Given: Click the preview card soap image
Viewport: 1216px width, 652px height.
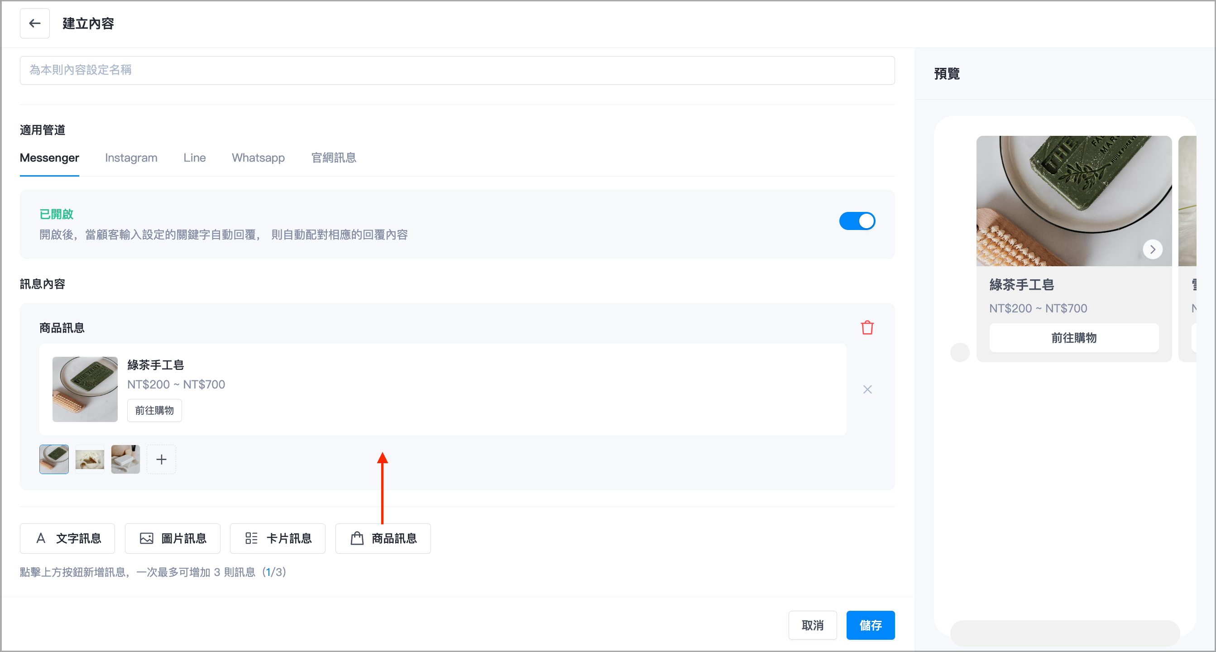Looking at the screenshot, I should pyautogui.click(x=1073, y=201).
